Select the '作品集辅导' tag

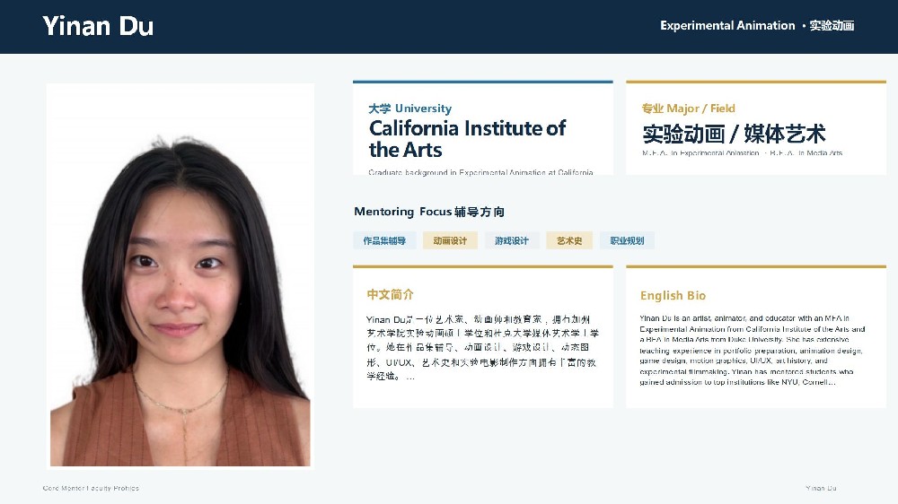384,241
